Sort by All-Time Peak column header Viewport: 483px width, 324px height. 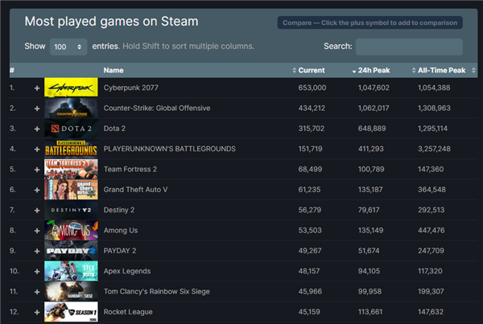441,71
